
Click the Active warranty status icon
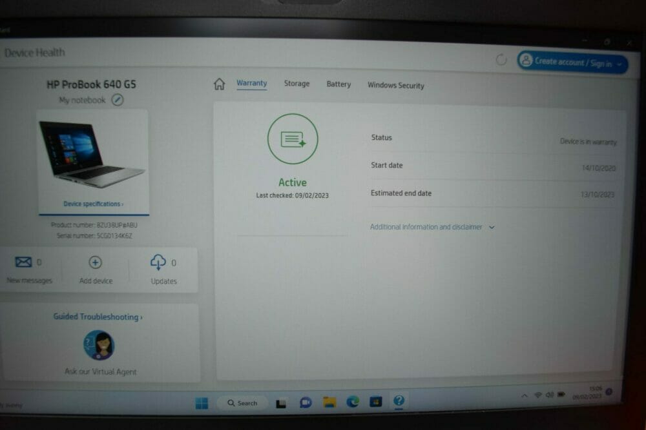click(293, 139)
